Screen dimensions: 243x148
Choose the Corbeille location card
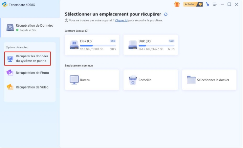pos(151,80)
